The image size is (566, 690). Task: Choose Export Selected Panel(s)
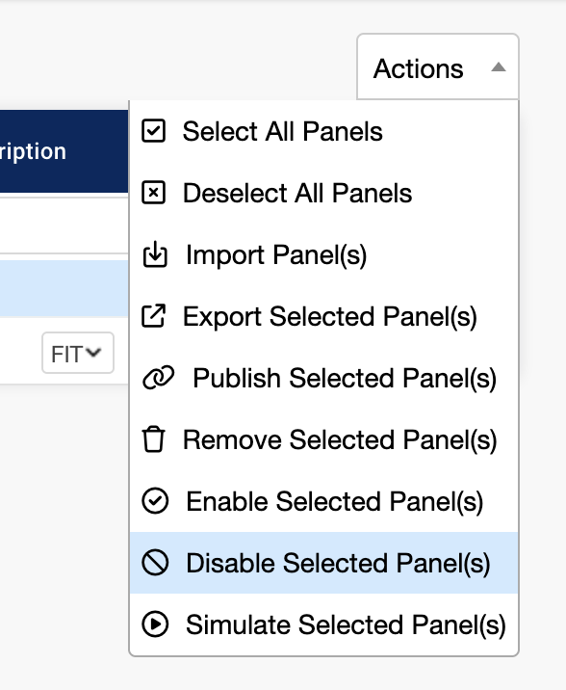click(x=324, y=316)
